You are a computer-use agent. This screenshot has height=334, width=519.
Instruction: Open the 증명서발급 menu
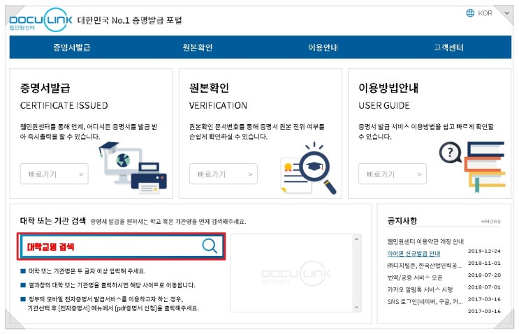[x=72, y=47]
